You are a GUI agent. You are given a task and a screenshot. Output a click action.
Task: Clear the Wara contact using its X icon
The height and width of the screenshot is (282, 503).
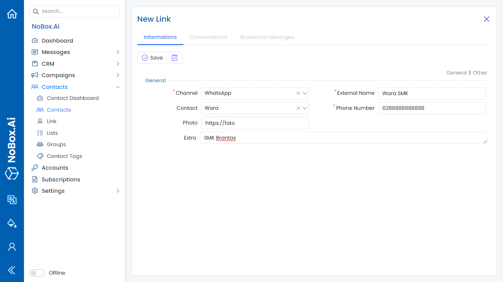[298, 108]
